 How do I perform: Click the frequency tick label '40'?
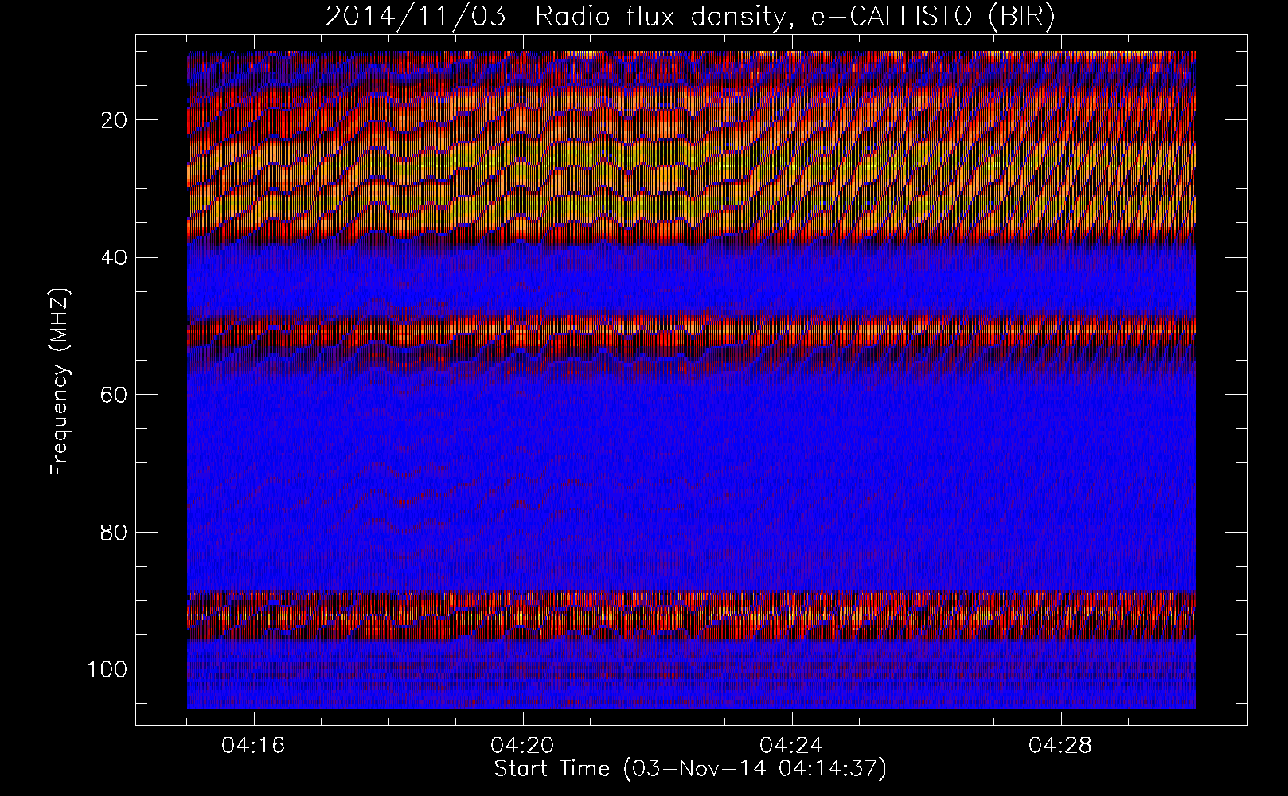pos(115,257)
